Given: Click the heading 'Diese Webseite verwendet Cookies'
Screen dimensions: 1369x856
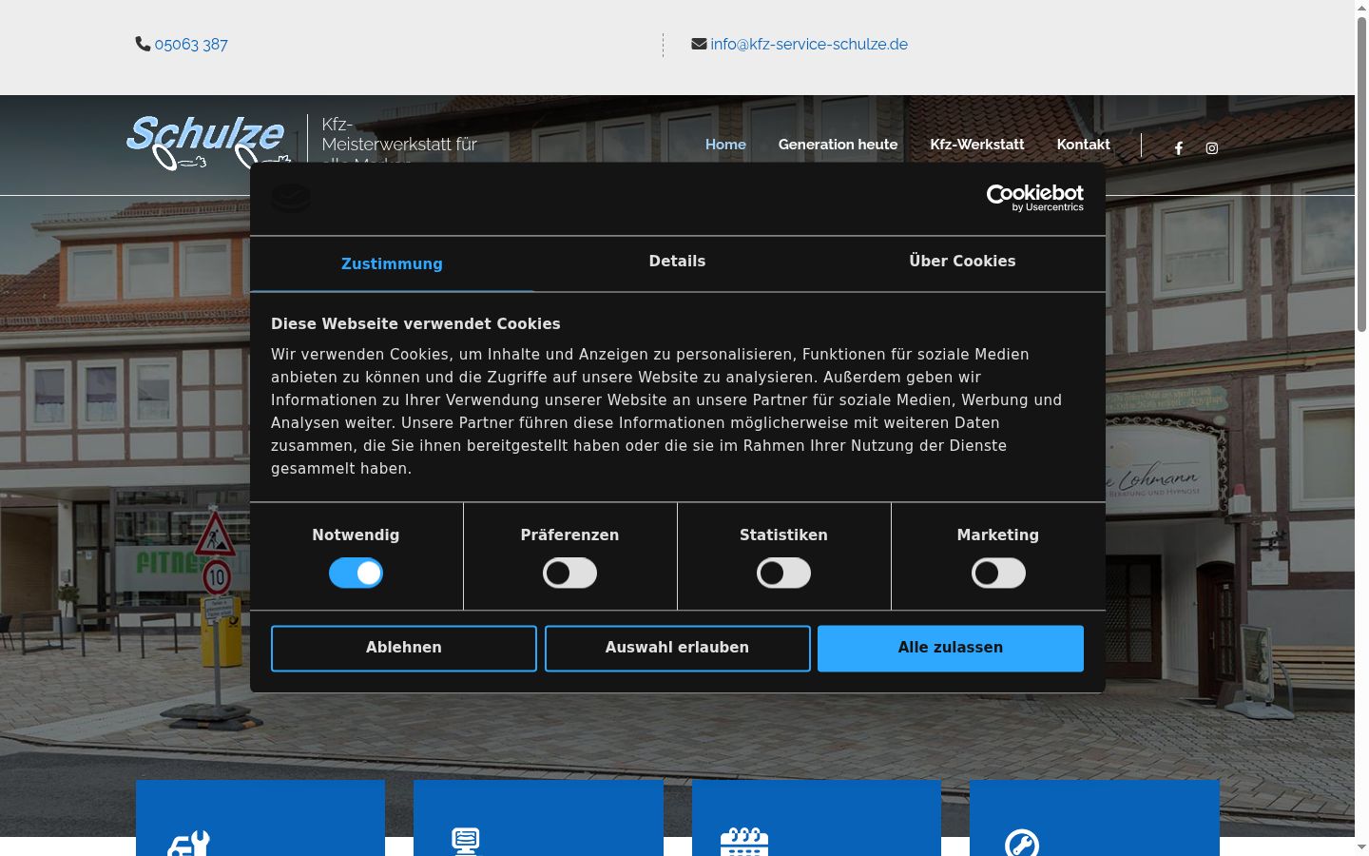Looking at the screenshot, I should pyautogui.click(x=415, y=323).
